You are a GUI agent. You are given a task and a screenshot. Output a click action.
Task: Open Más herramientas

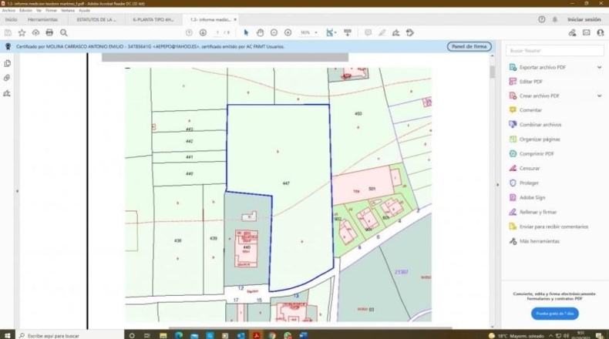[540, 241]
